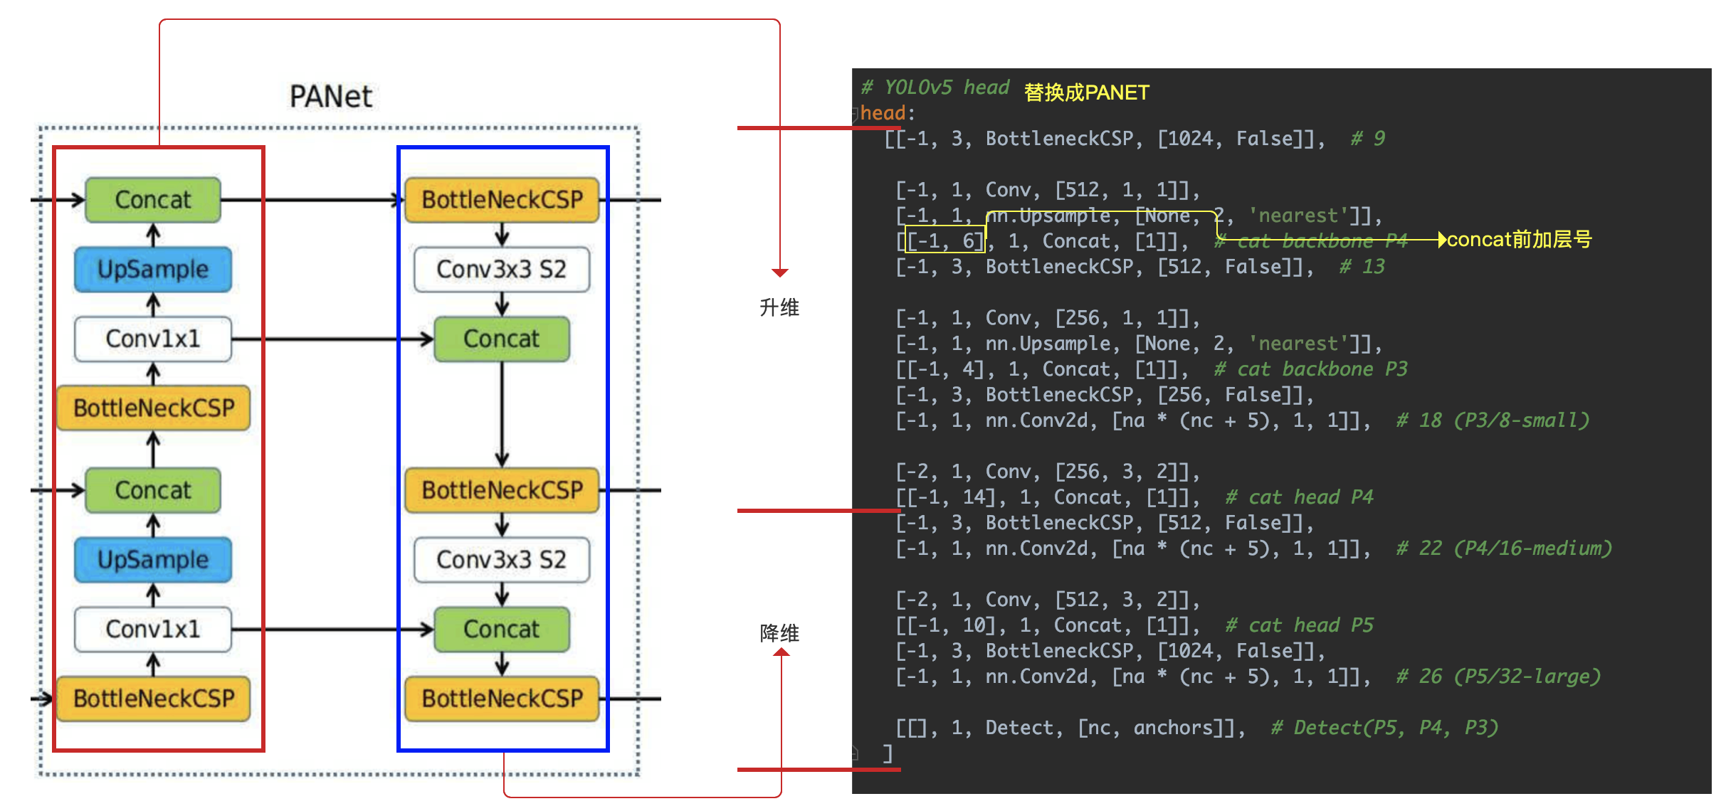Click the # cat head P4 comment
Viewport: 1721px width, 811px height.
(x=1299, y=497)
